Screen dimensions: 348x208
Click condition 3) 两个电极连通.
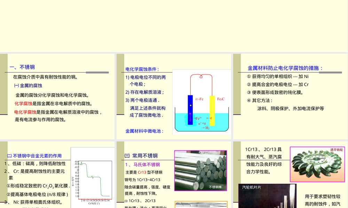(x=142, y=100)
